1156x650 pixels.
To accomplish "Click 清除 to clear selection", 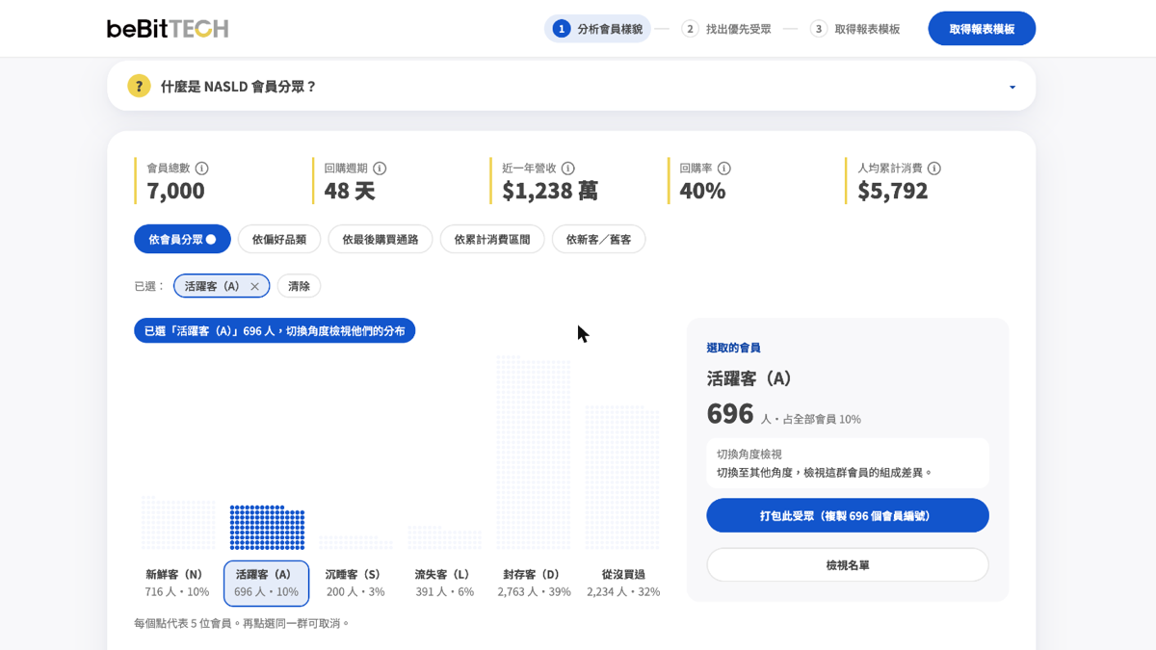I will 299,286.
